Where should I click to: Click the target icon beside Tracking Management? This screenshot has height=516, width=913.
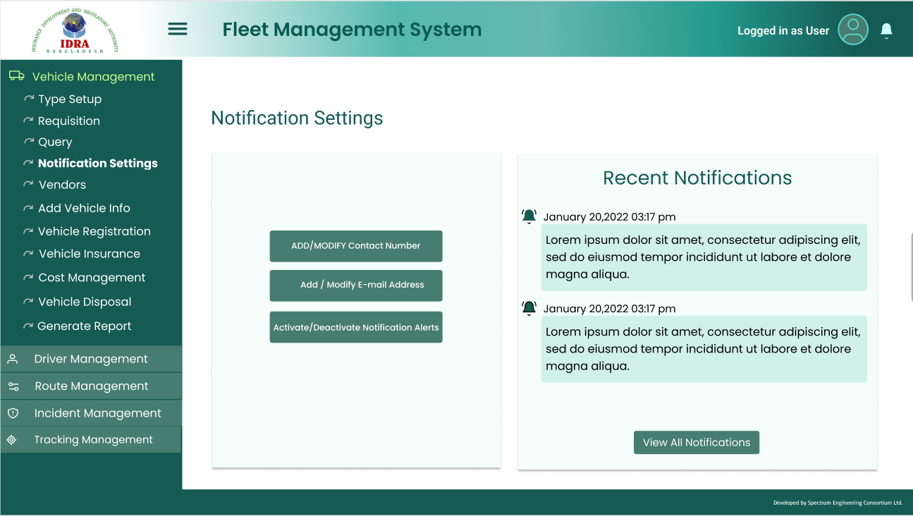pos(11,440)
